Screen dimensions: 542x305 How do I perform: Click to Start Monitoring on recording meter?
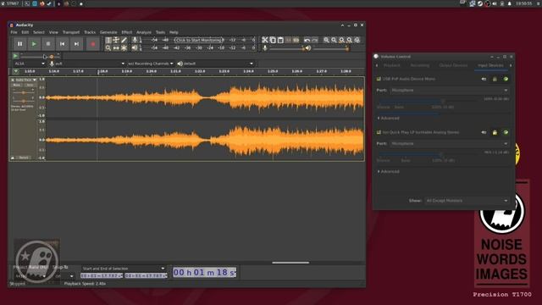coord(198,40)
